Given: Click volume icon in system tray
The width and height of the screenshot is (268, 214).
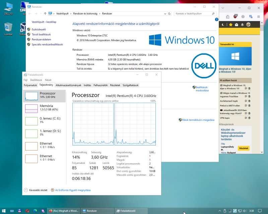Looking at the screenshot, I should point(245,211).
